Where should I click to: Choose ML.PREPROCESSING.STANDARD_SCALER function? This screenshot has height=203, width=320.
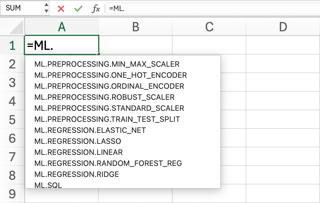[109, 108]
